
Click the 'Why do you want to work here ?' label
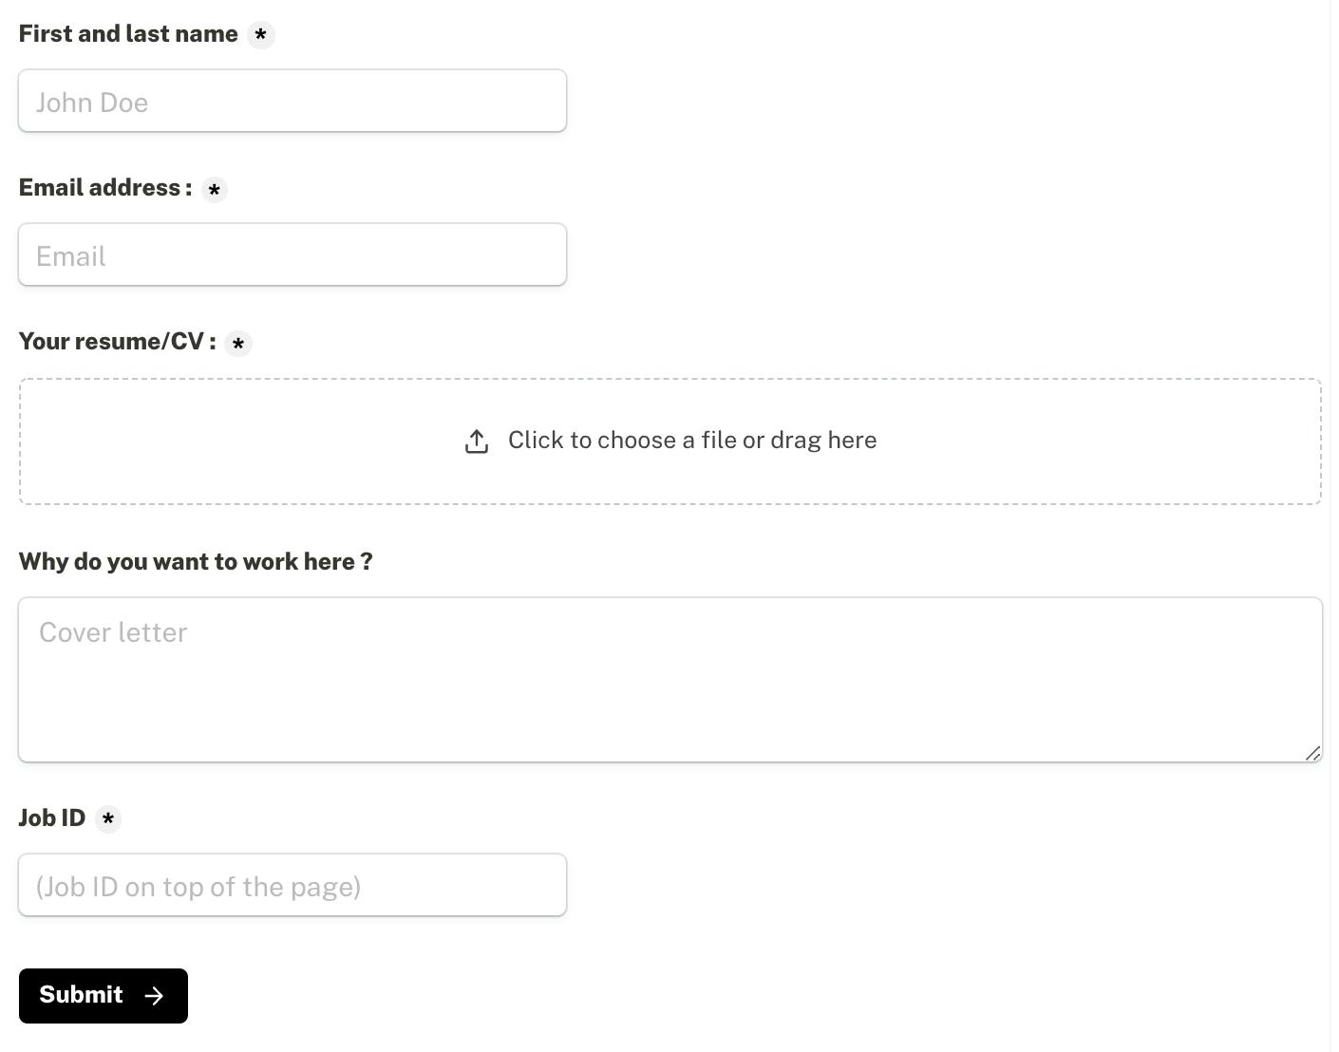196,562
